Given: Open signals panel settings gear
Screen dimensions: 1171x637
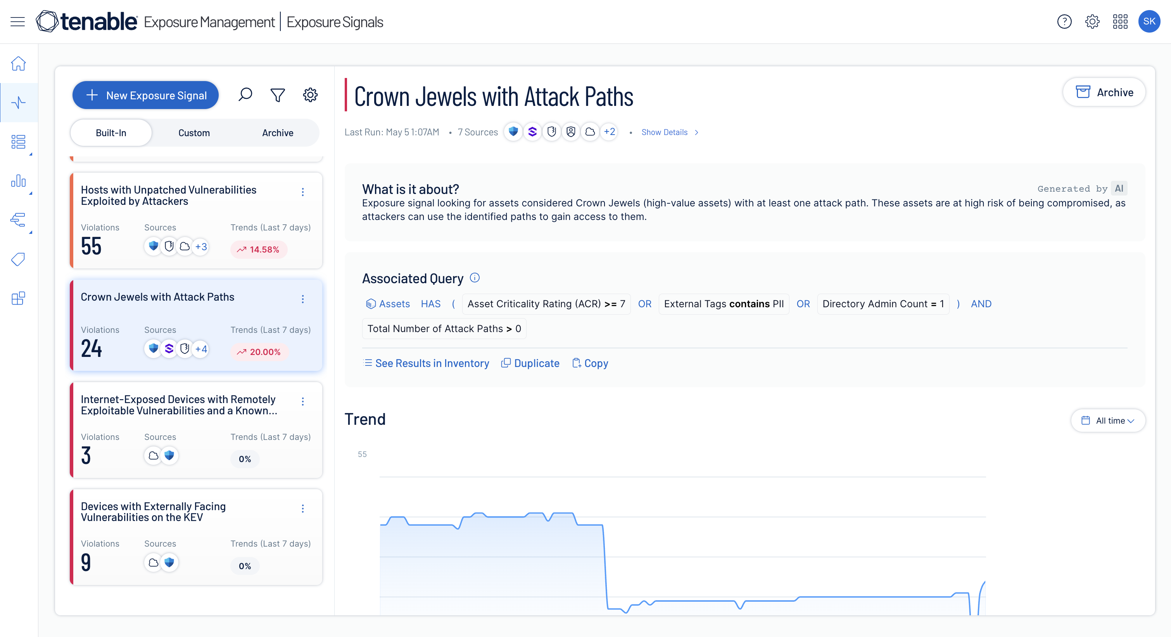Looking at the screenshot, I should pos(310,95).
